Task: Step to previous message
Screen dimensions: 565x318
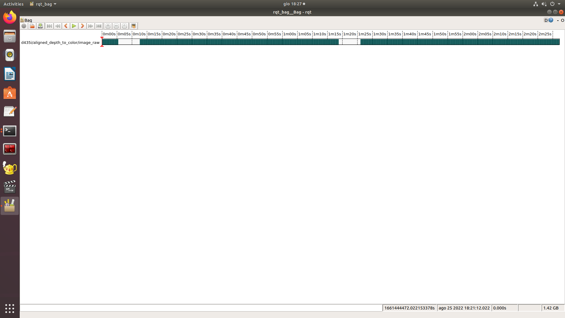Action: [x=66, y=26]
